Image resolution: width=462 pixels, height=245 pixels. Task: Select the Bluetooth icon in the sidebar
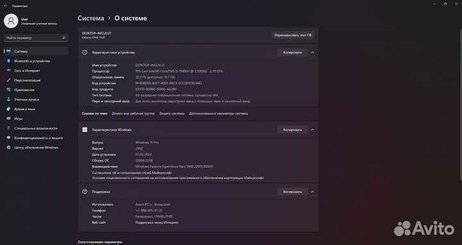coord(9,61)
